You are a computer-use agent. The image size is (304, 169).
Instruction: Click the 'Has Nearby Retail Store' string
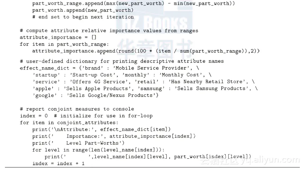207,82
